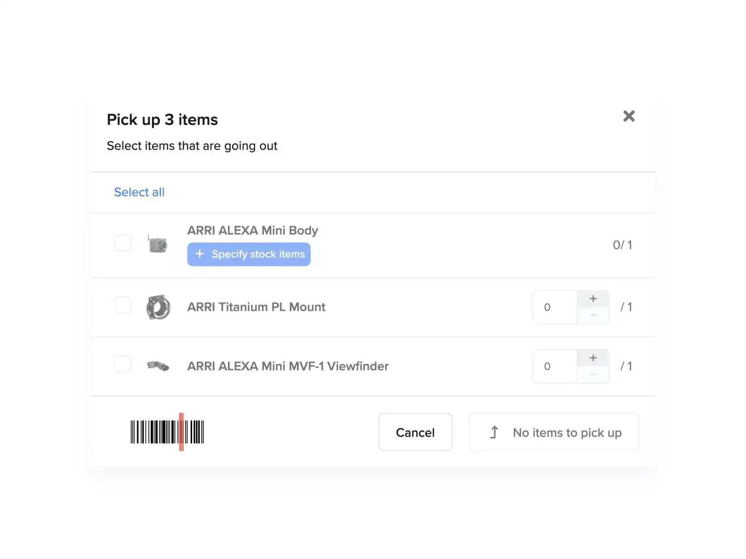
Task: Decrease quantity for MVF-1 Viewfinder
Action: 593,375
